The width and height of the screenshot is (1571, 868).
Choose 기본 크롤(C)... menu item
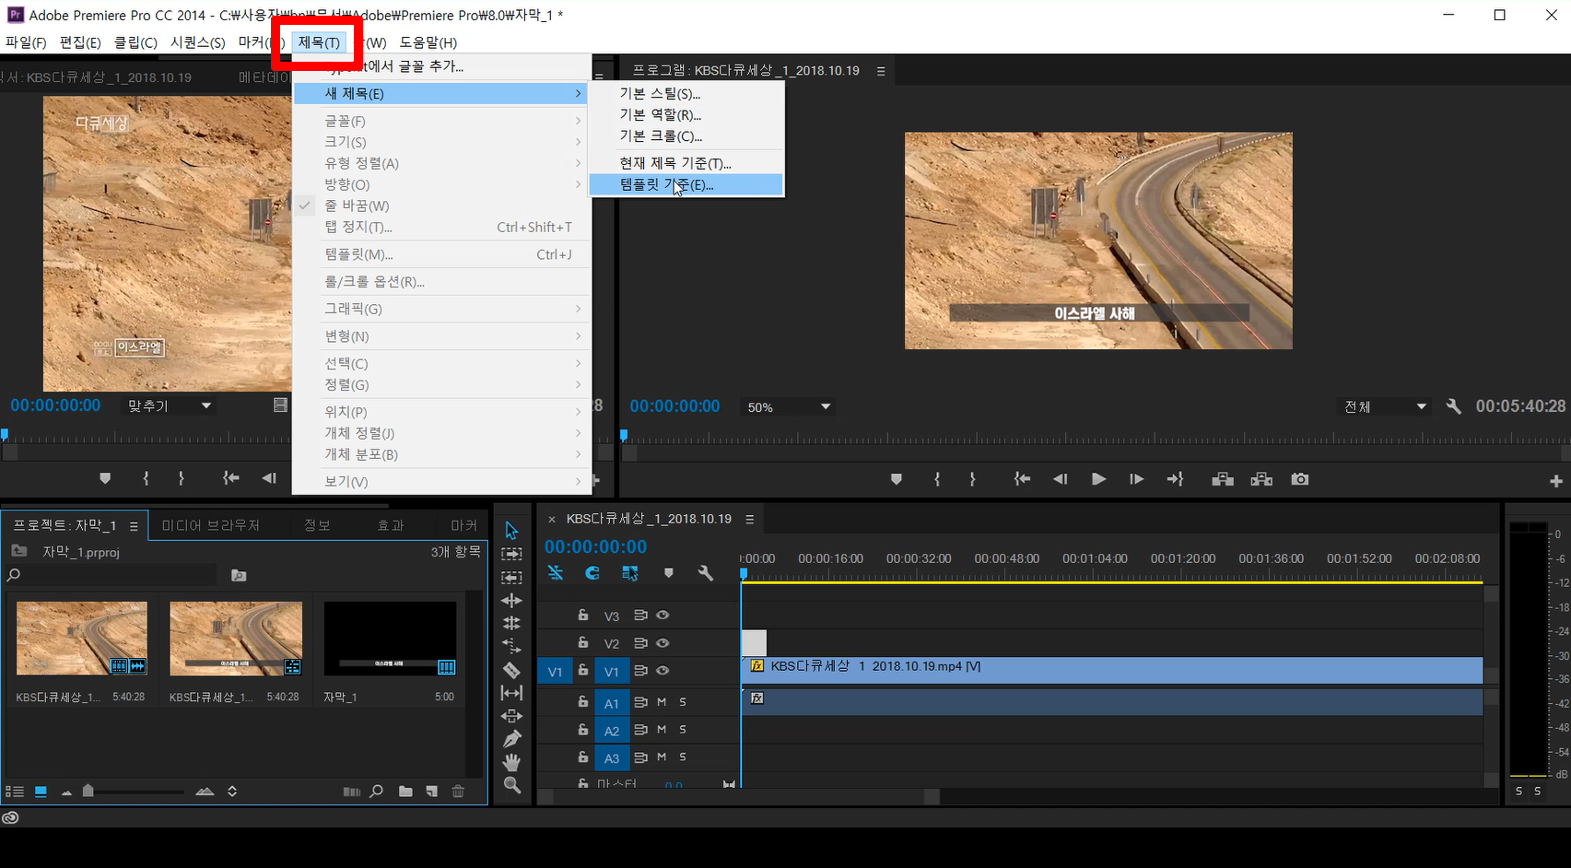tap(686, 136)
